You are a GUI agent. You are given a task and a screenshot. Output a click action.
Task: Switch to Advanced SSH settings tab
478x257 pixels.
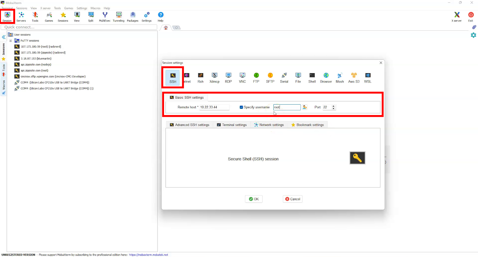pos(189,125)
